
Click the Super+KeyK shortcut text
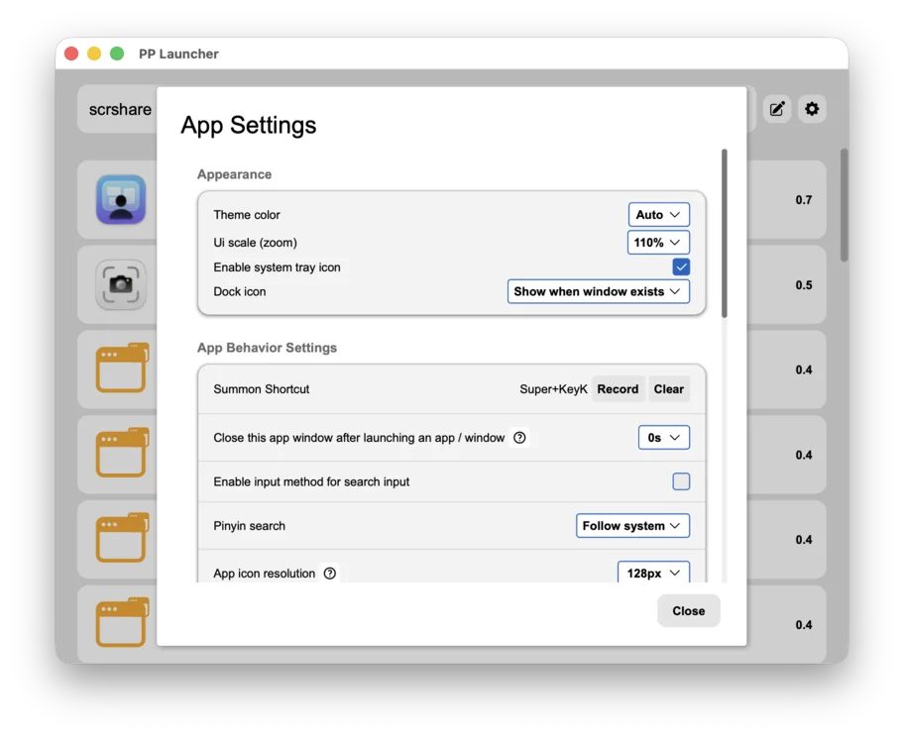553,389
